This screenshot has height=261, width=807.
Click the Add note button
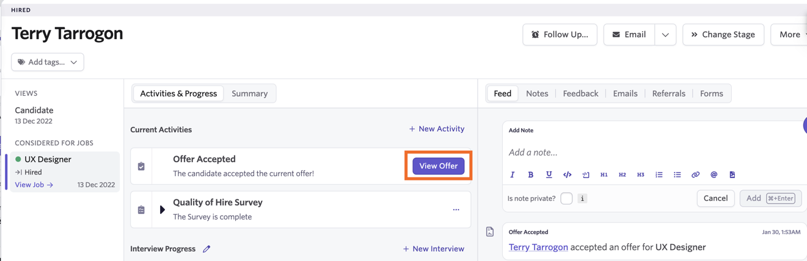(770, 198)
